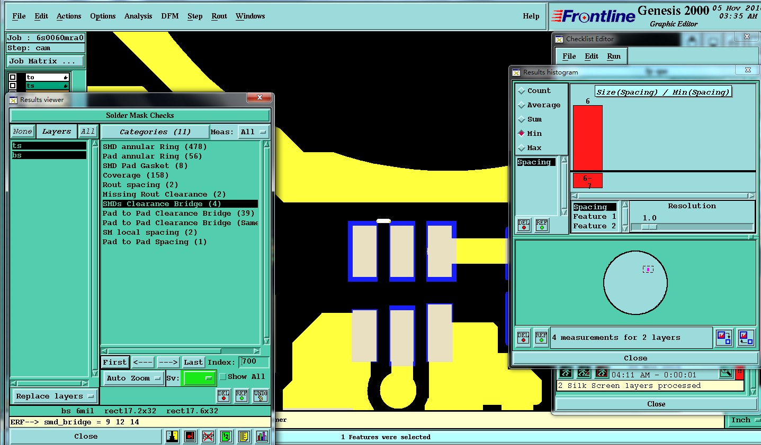Open the Rout menu

point(219,16)
